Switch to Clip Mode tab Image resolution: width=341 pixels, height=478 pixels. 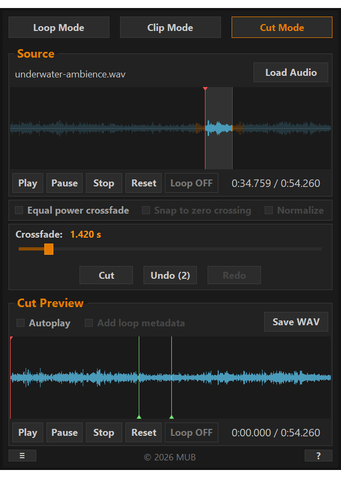pyautogui.click(x=170, y=27)
